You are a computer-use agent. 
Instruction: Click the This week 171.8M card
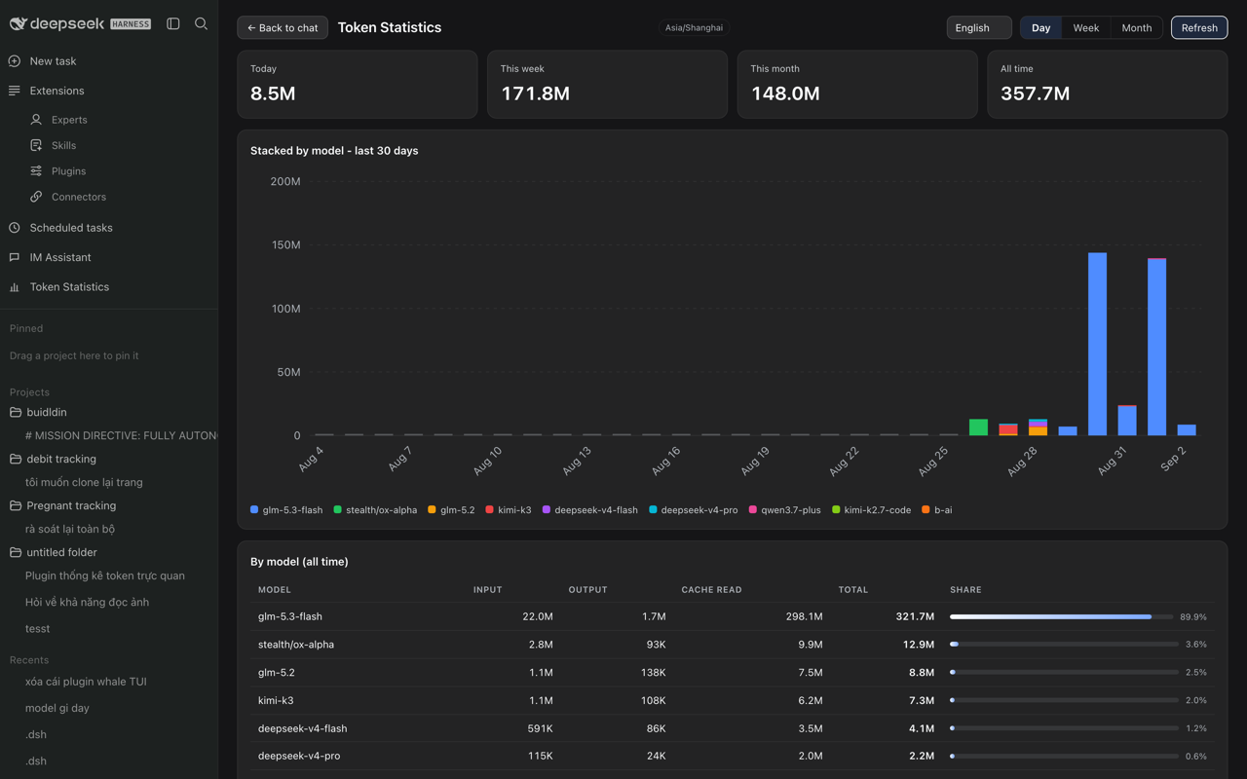coord(607,85)
